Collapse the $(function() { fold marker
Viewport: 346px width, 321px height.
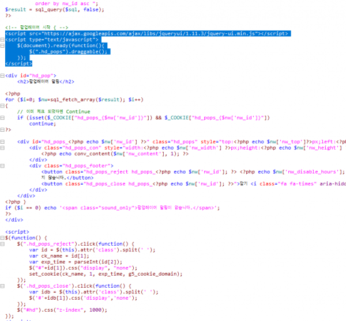pyautogui.click(x=2, y=238)
